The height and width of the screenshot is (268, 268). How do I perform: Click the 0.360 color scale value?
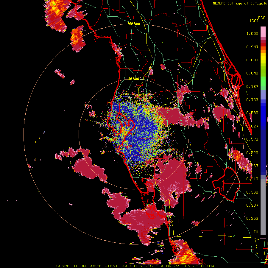[252, 192]
